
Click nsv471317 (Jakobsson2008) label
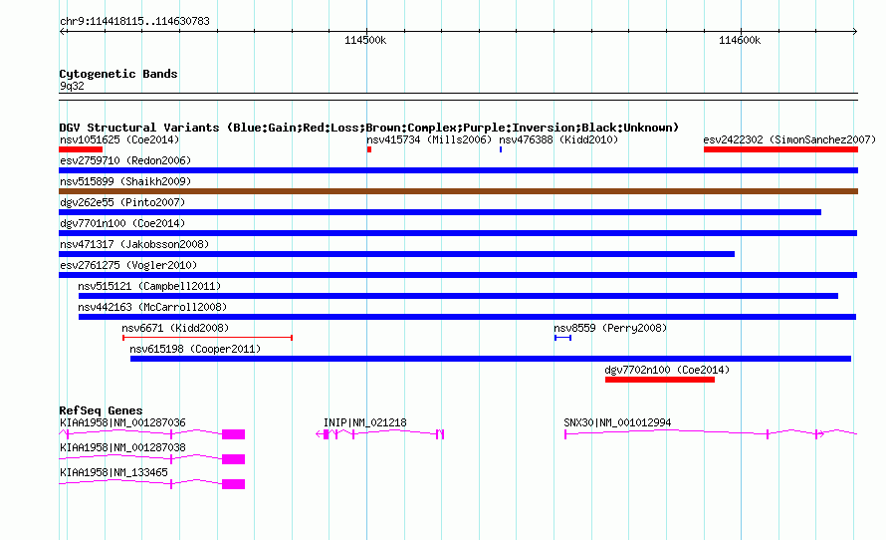coord(134,244)
